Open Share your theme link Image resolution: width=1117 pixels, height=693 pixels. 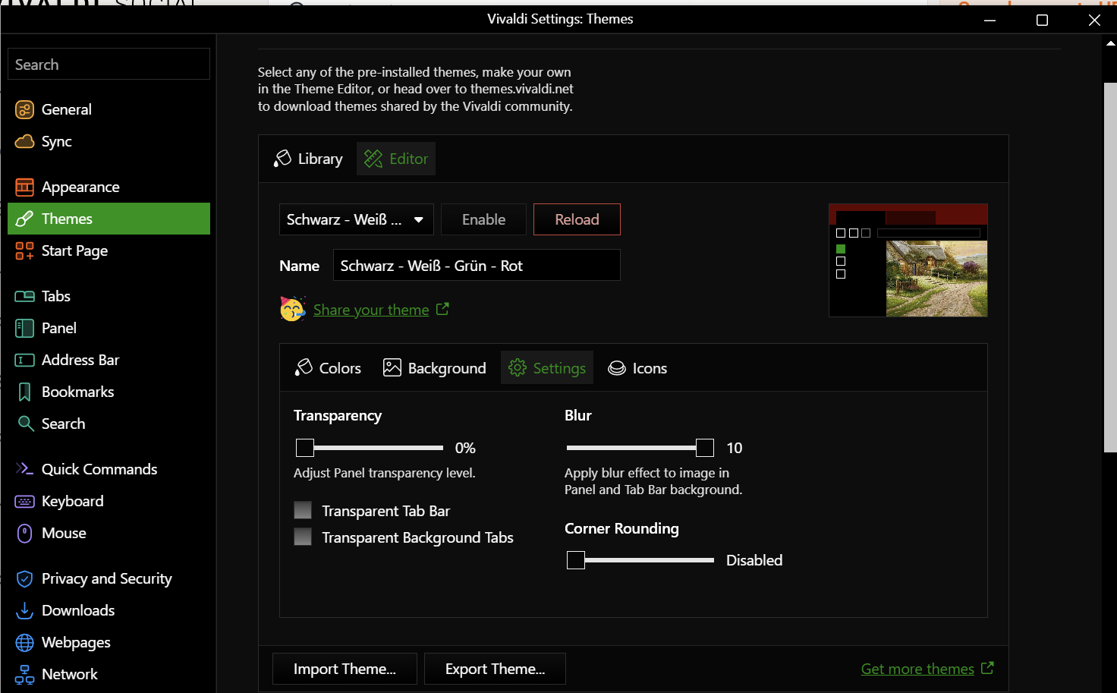371,310
